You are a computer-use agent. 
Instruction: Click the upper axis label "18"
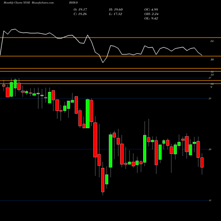pyautogui.click(x=212, y=60)
